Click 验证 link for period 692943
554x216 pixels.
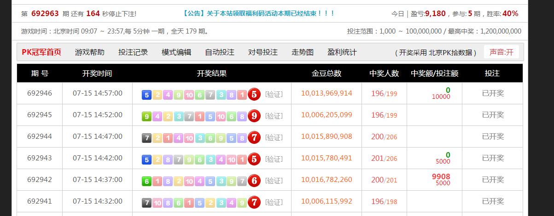click(x=274, y=159)
